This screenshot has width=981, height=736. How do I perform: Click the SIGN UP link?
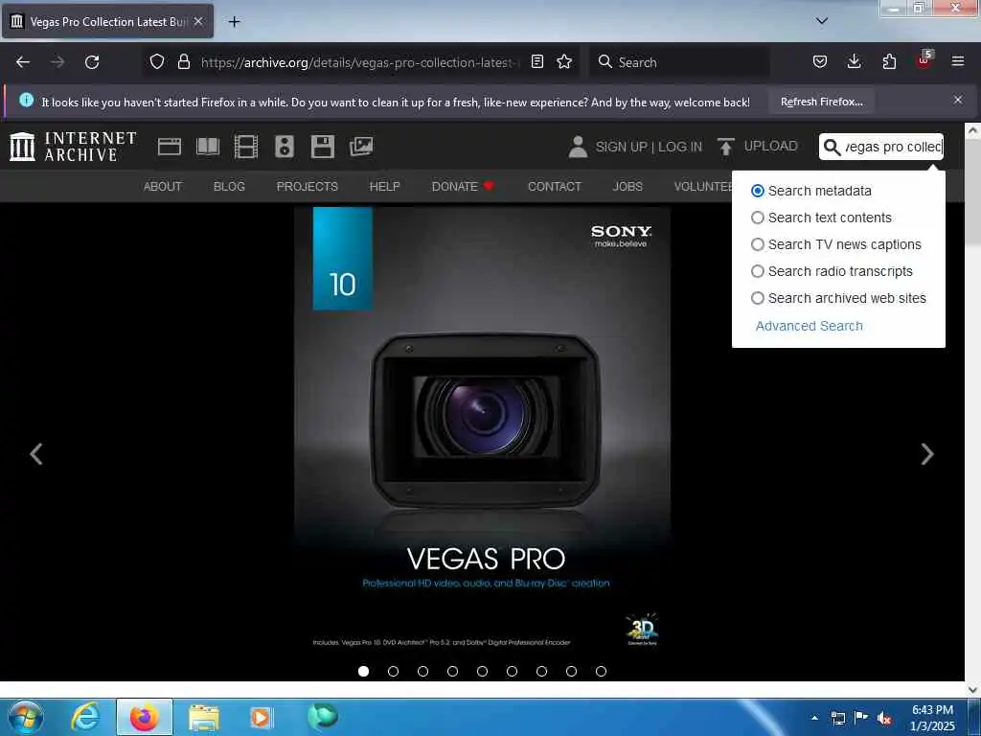click(621, 147)
